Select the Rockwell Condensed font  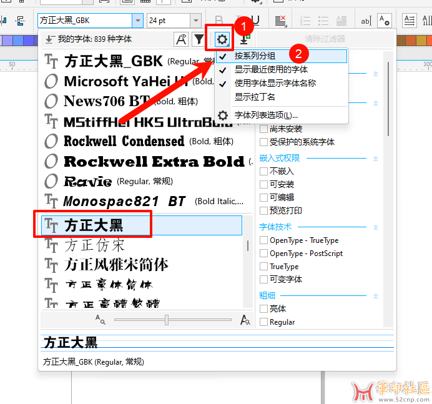[x=147, y=141]
